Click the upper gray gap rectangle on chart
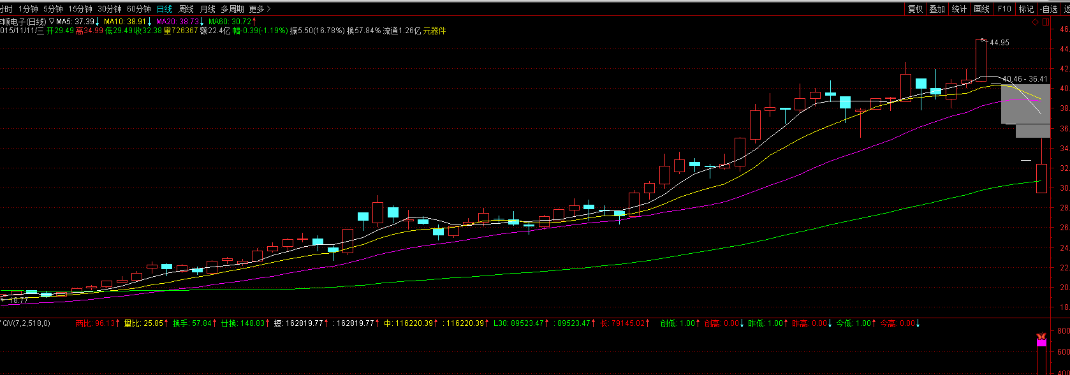The image size is (1070, 375). click(1025, 104)
